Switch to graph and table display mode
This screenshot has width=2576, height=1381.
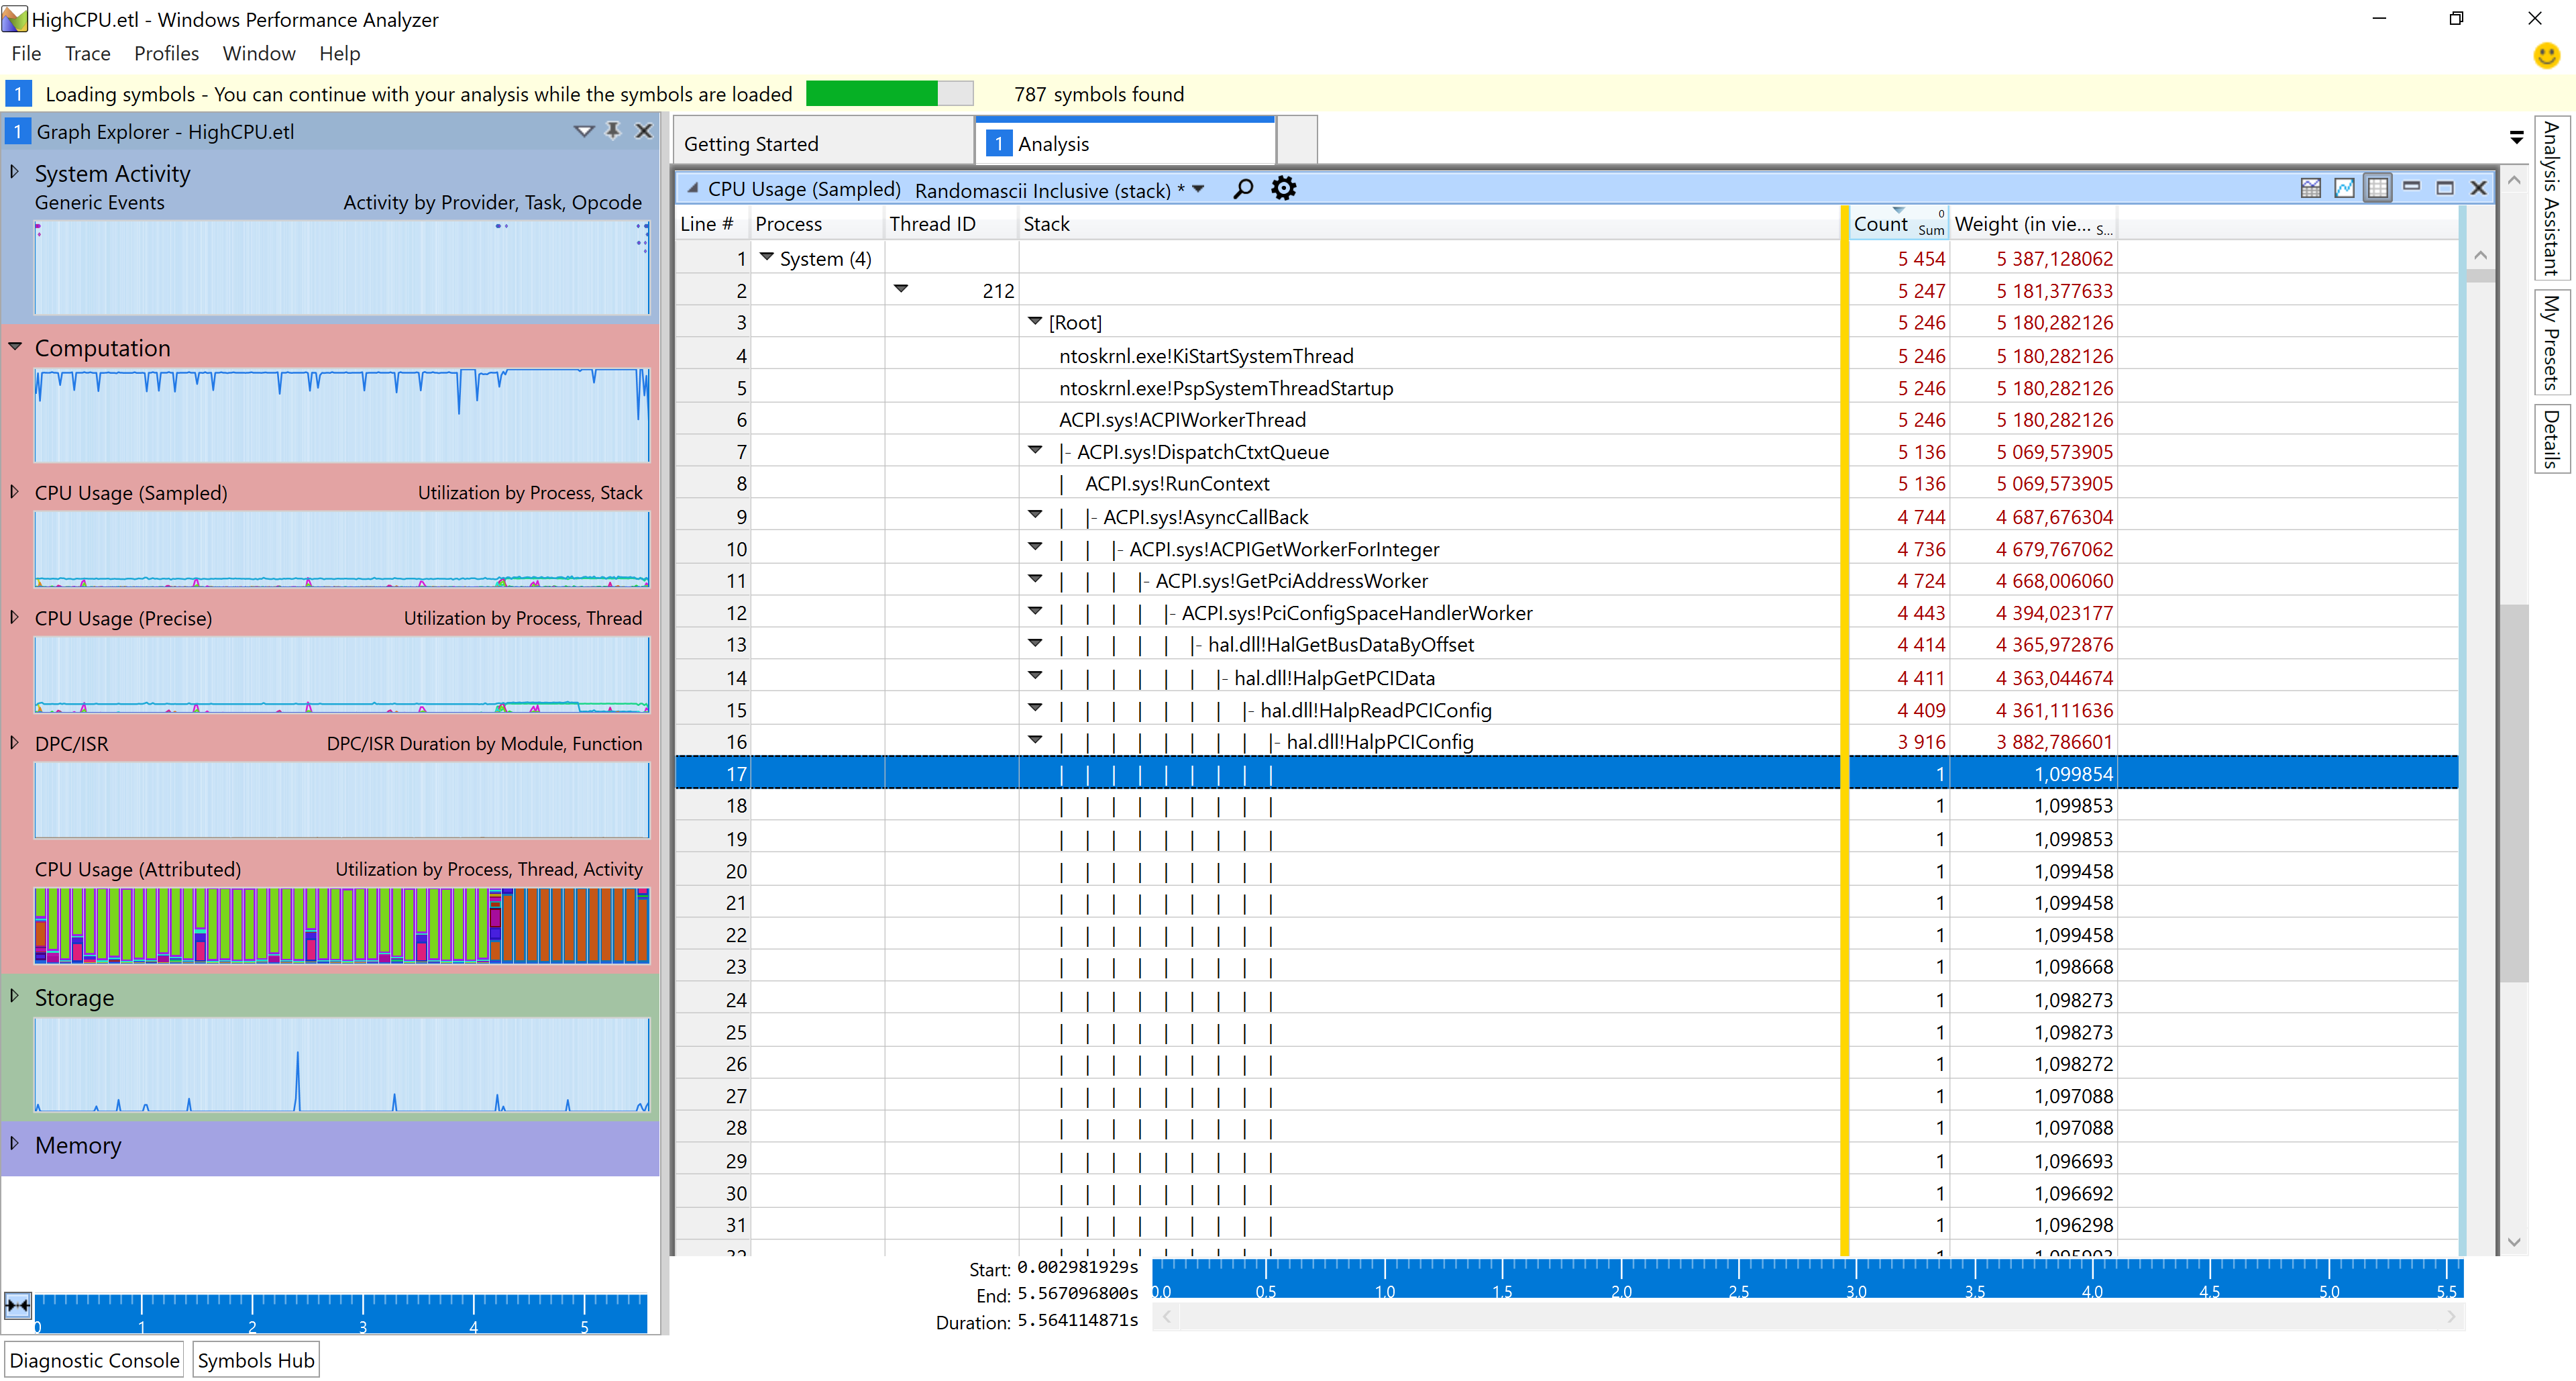(x=2310, y=188)
